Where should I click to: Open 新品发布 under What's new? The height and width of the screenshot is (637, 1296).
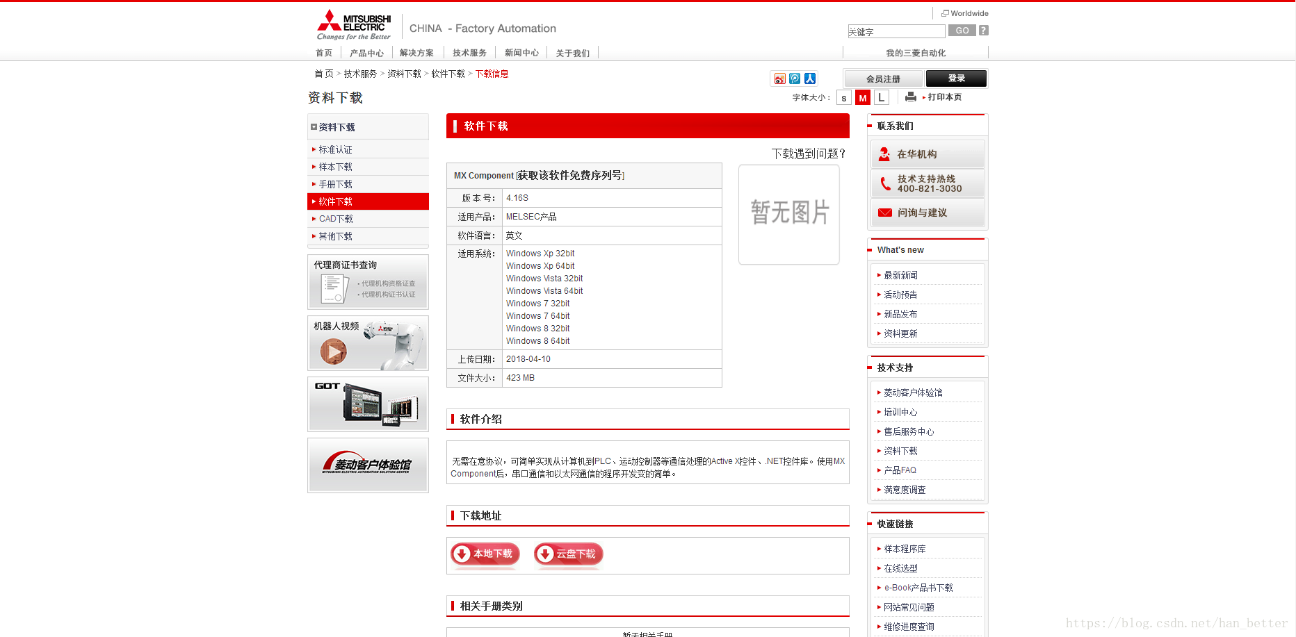(x=900, y=314)
